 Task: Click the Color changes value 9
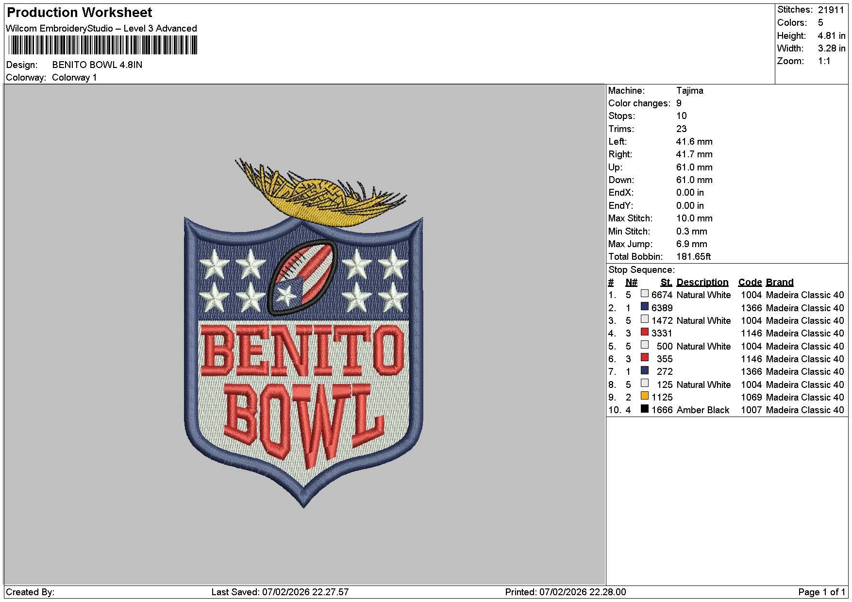click(679, 103)
